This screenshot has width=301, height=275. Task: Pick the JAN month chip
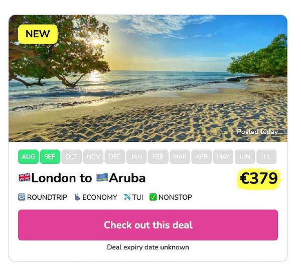(136, 157)
